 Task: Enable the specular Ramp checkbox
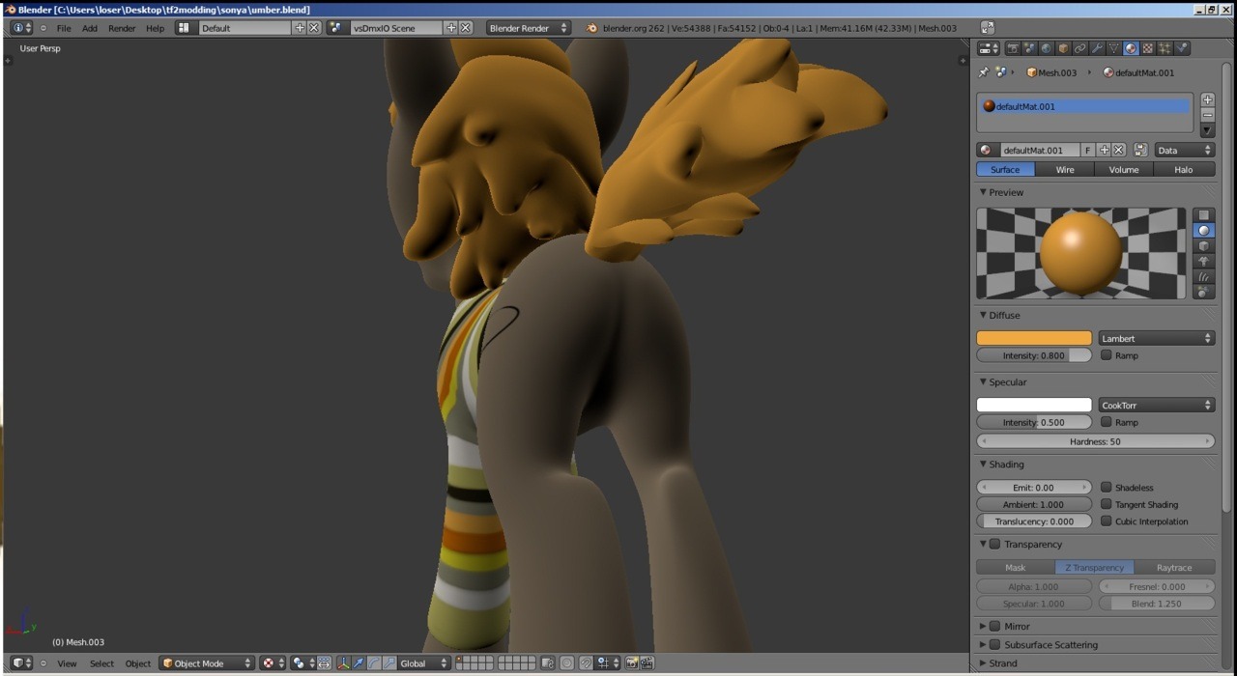tap(1107, 422)
